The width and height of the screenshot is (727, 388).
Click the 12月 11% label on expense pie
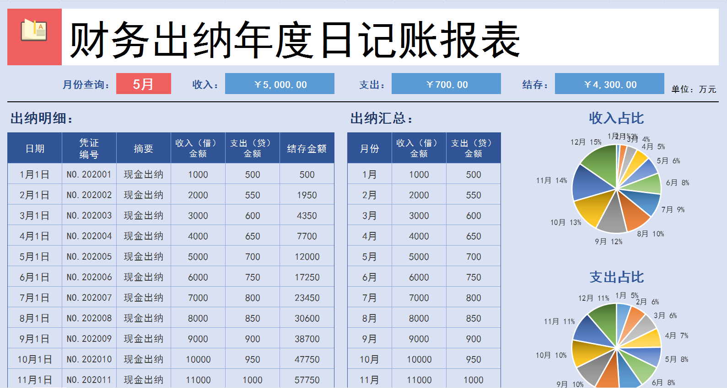coord(593,298)
